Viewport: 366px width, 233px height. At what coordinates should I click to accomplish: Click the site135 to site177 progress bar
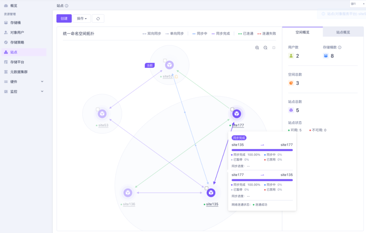coord(262,150)
